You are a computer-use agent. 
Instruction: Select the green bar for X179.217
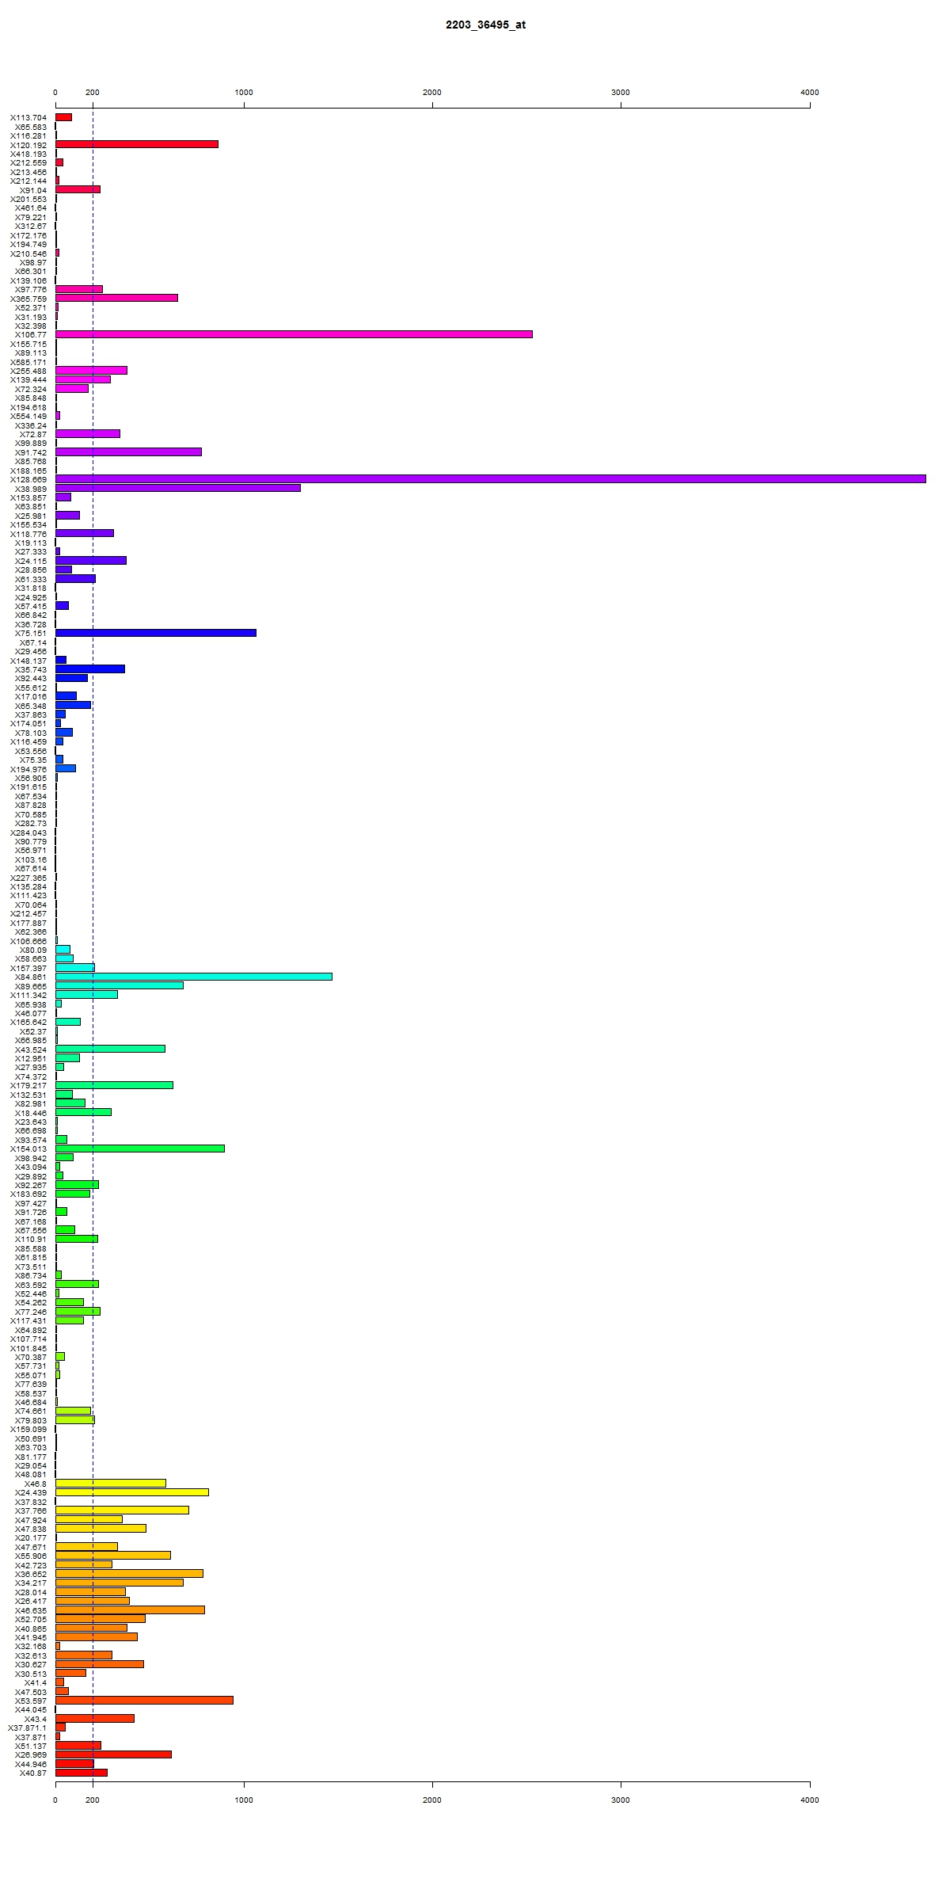point(114,1085)
